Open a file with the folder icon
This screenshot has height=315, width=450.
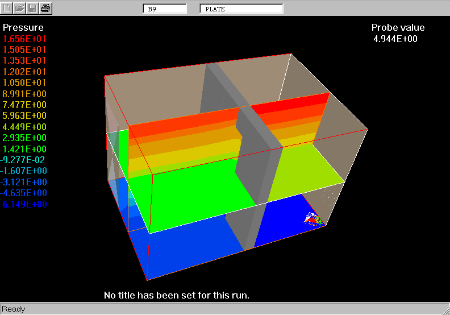coord(20,8)
